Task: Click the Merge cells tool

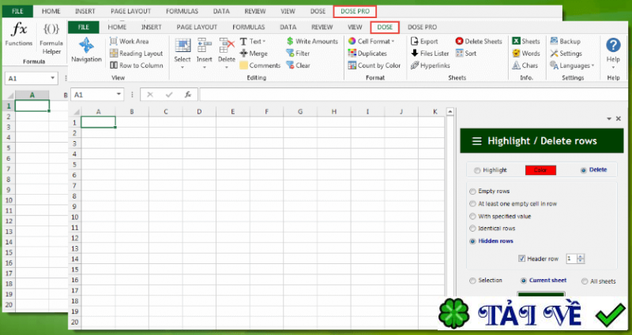Action: click(253, 54)
